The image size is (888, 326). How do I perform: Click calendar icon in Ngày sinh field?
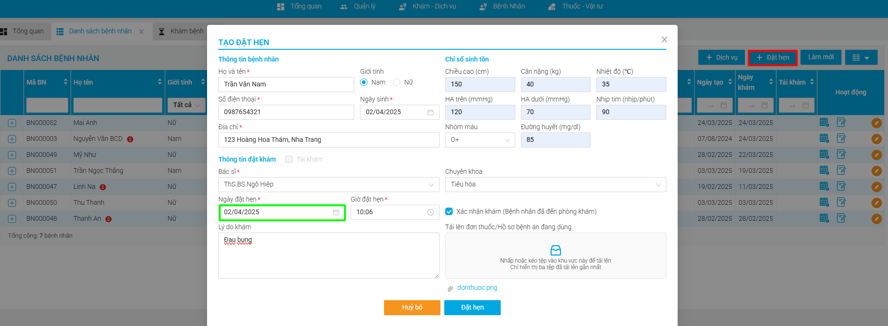(x=431, y=112)
